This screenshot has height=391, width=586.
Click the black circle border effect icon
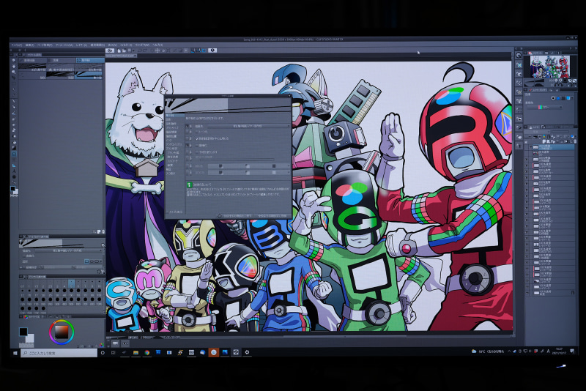click(553, 98)
